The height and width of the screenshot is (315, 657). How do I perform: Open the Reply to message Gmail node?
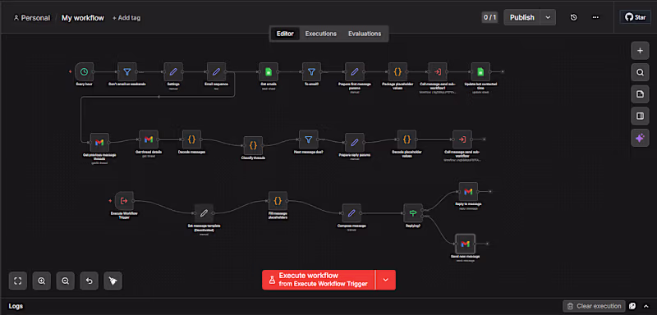click(468, 192)
